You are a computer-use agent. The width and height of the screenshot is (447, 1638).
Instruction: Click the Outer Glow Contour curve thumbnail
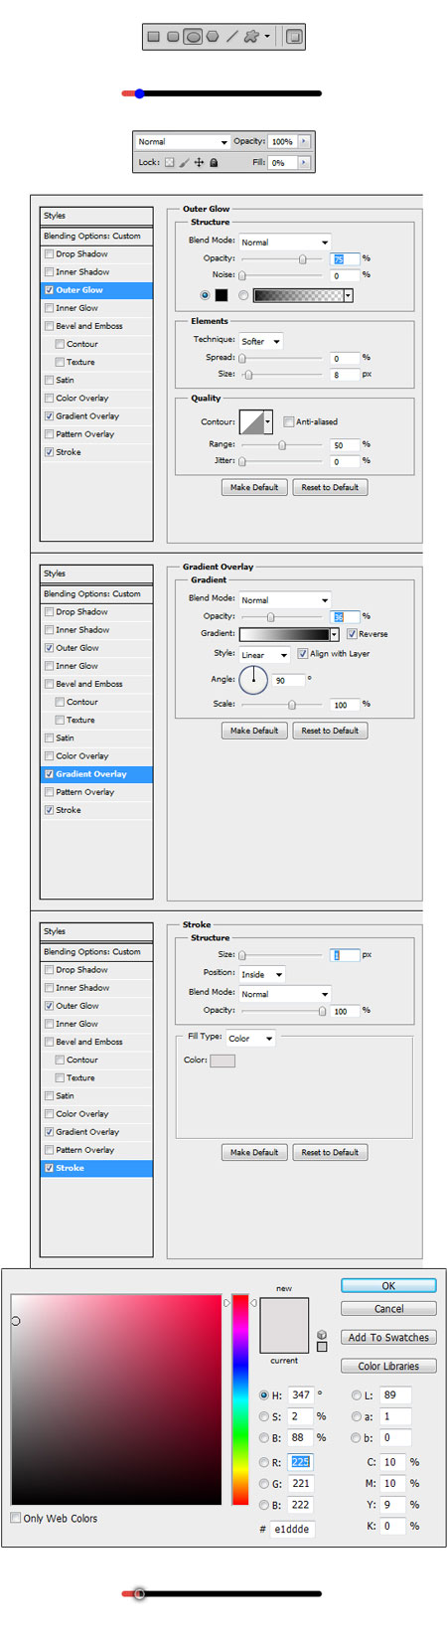coord(252,421)
